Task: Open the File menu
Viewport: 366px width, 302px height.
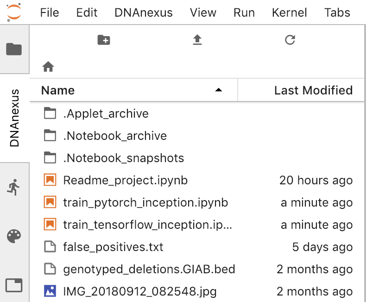Action: pos(50,13)
